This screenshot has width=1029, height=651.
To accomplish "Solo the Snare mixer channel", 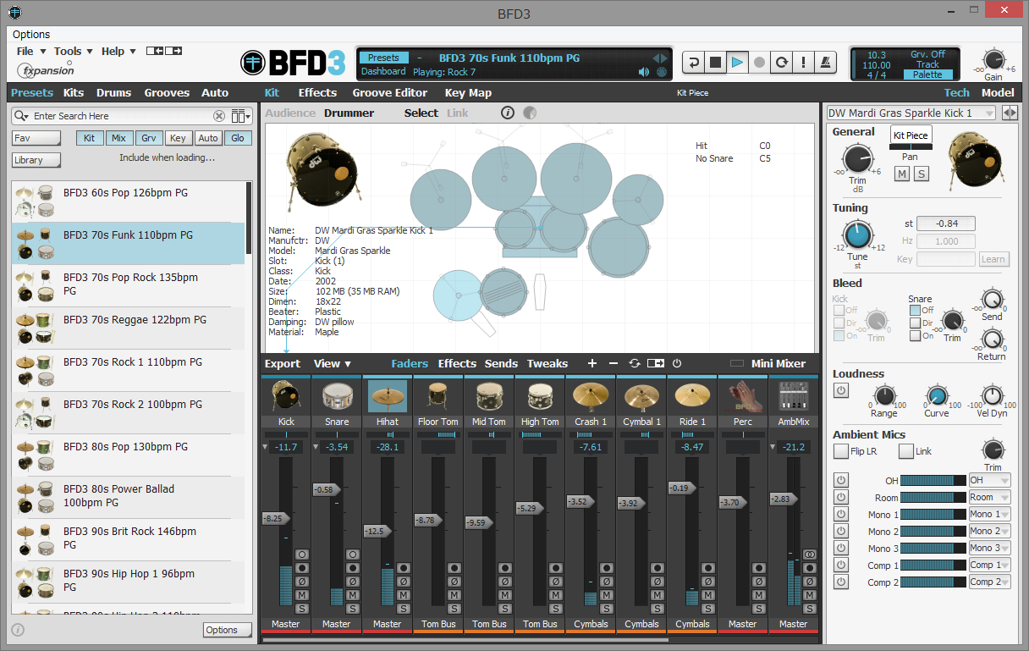I will [353, 609].
